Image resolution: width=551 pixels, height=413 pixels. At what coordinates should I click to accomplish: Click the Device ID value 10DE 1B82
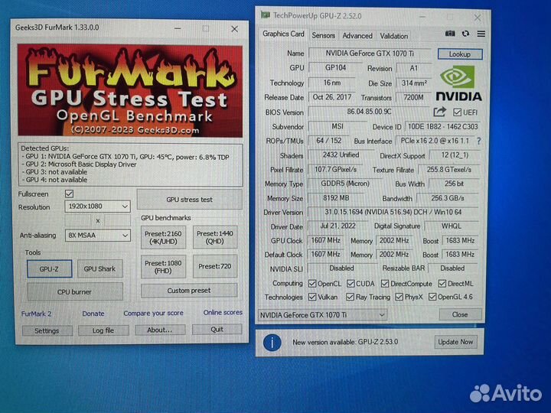(x=443, y=127)
